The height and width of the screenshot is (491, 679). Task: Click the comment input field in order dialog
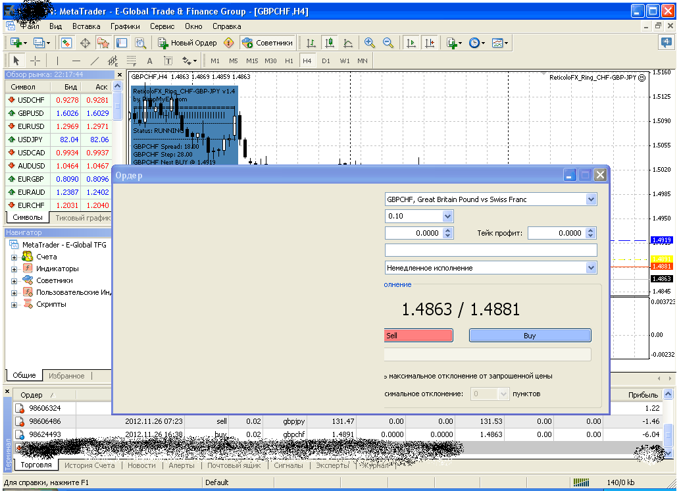(x=491, y=250)
